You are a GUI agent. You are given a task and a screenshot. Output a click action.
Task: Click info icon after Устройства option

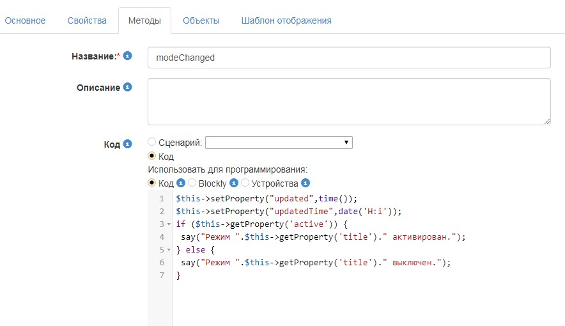click(306, 183)
